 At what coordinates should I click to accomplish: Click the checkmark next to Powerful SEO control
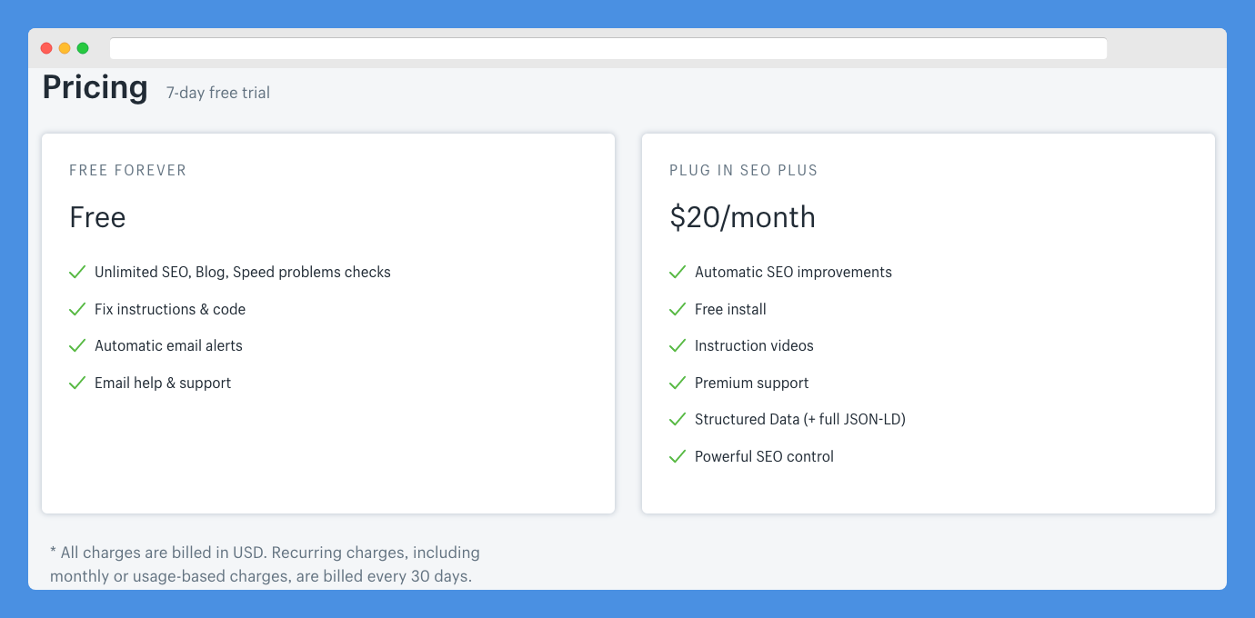pyautogui.click(x=678, y=456)
